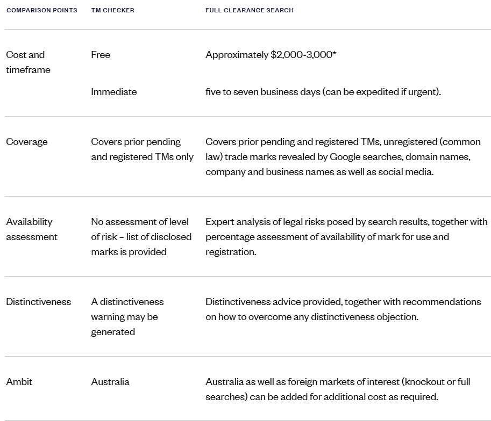Click 'Approximately $2,000-3,000*' price text
The height and width of the screenshot is (421, 491).
tap(271, 55)
